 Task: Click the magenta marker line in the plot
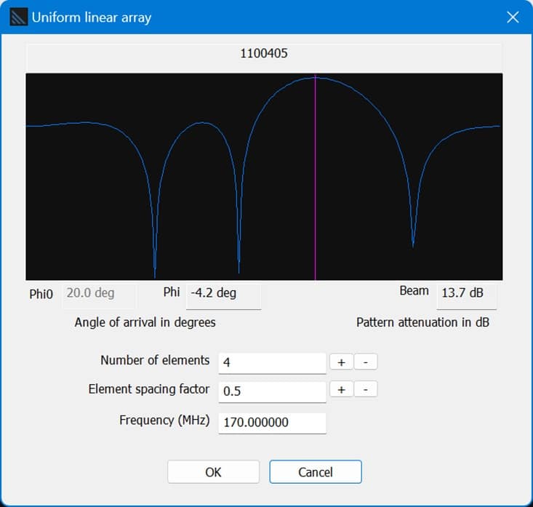[315, 182]
